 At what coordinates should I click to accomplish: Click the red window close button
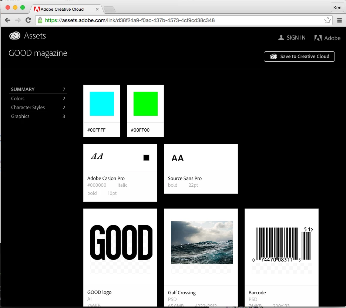click(8, 7)
